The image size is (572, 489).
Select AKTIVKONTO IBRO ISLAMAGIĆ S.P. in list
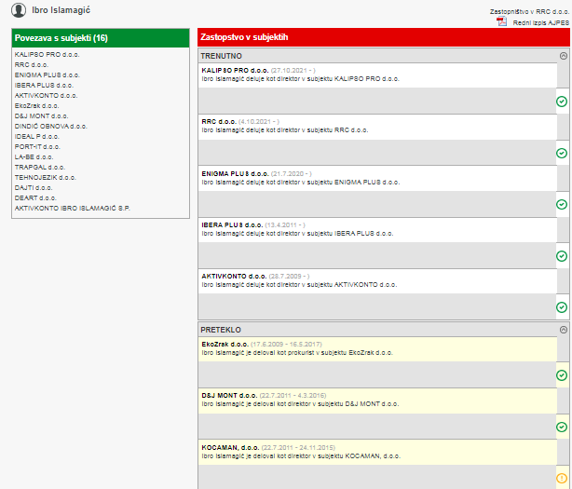(x=73, y=208)
